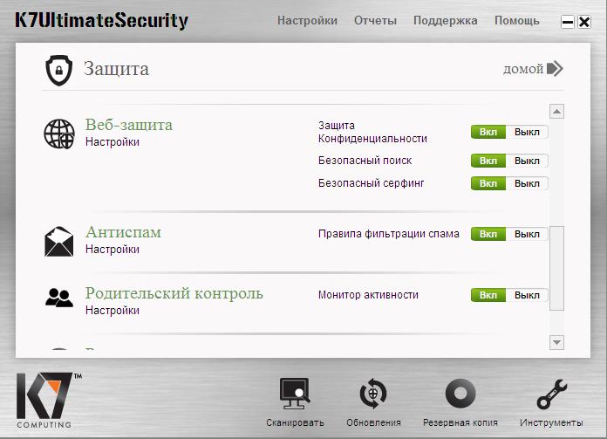
Task: Turn off Защита Конфиденциальности with Выкл
Action: point(527,132)
